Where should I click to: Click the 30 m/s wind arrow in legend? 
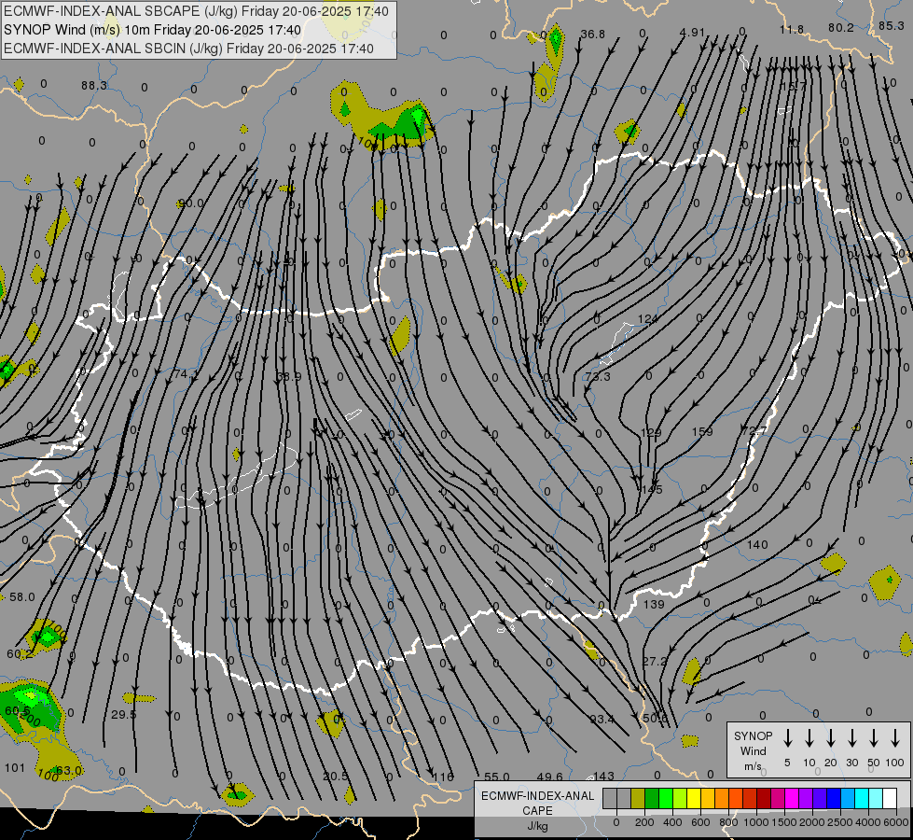coord(851,738)
